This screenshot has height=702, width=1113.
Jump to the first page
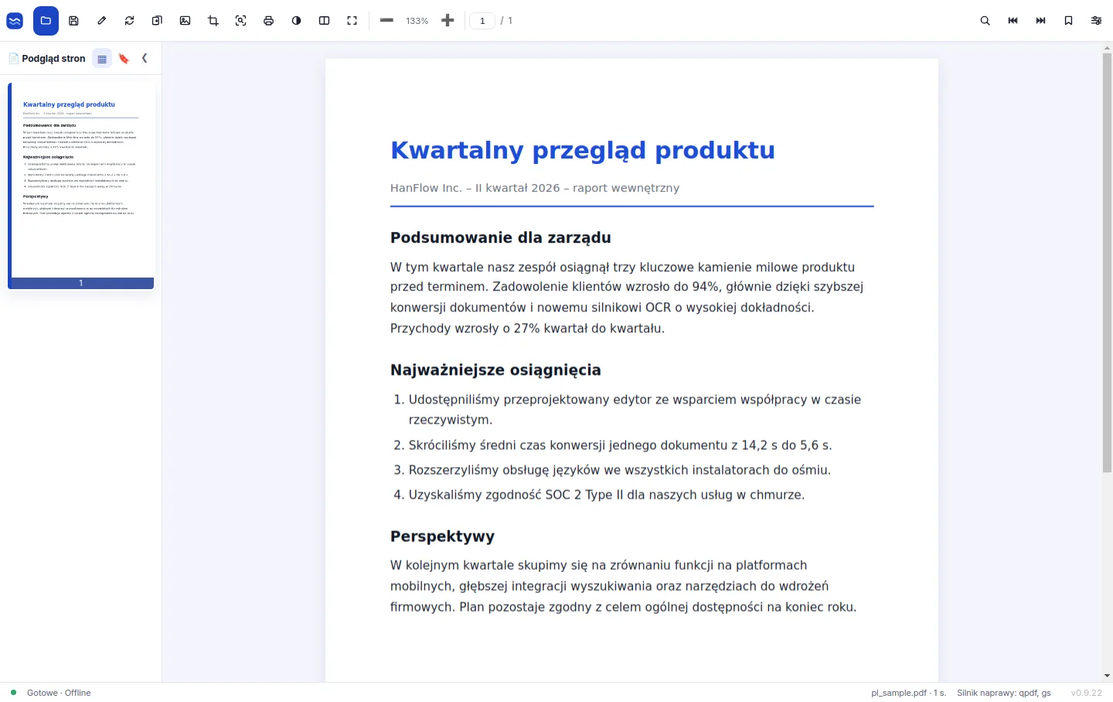[x=1013, y=21]
